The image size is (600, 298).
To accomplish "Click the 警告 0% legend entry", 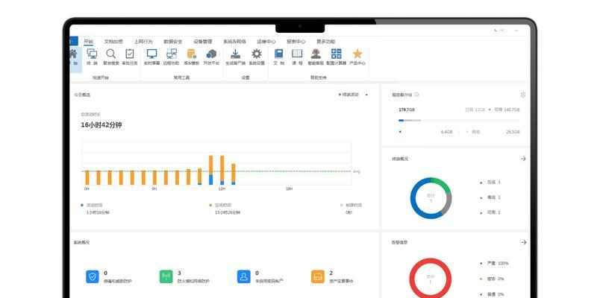I will (492, 279).
